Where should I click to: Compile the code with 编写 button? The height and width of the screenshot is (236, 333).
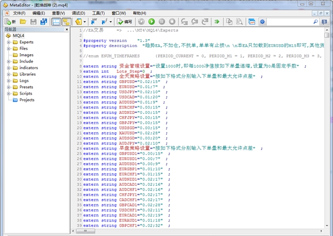(x=124, y=22)
